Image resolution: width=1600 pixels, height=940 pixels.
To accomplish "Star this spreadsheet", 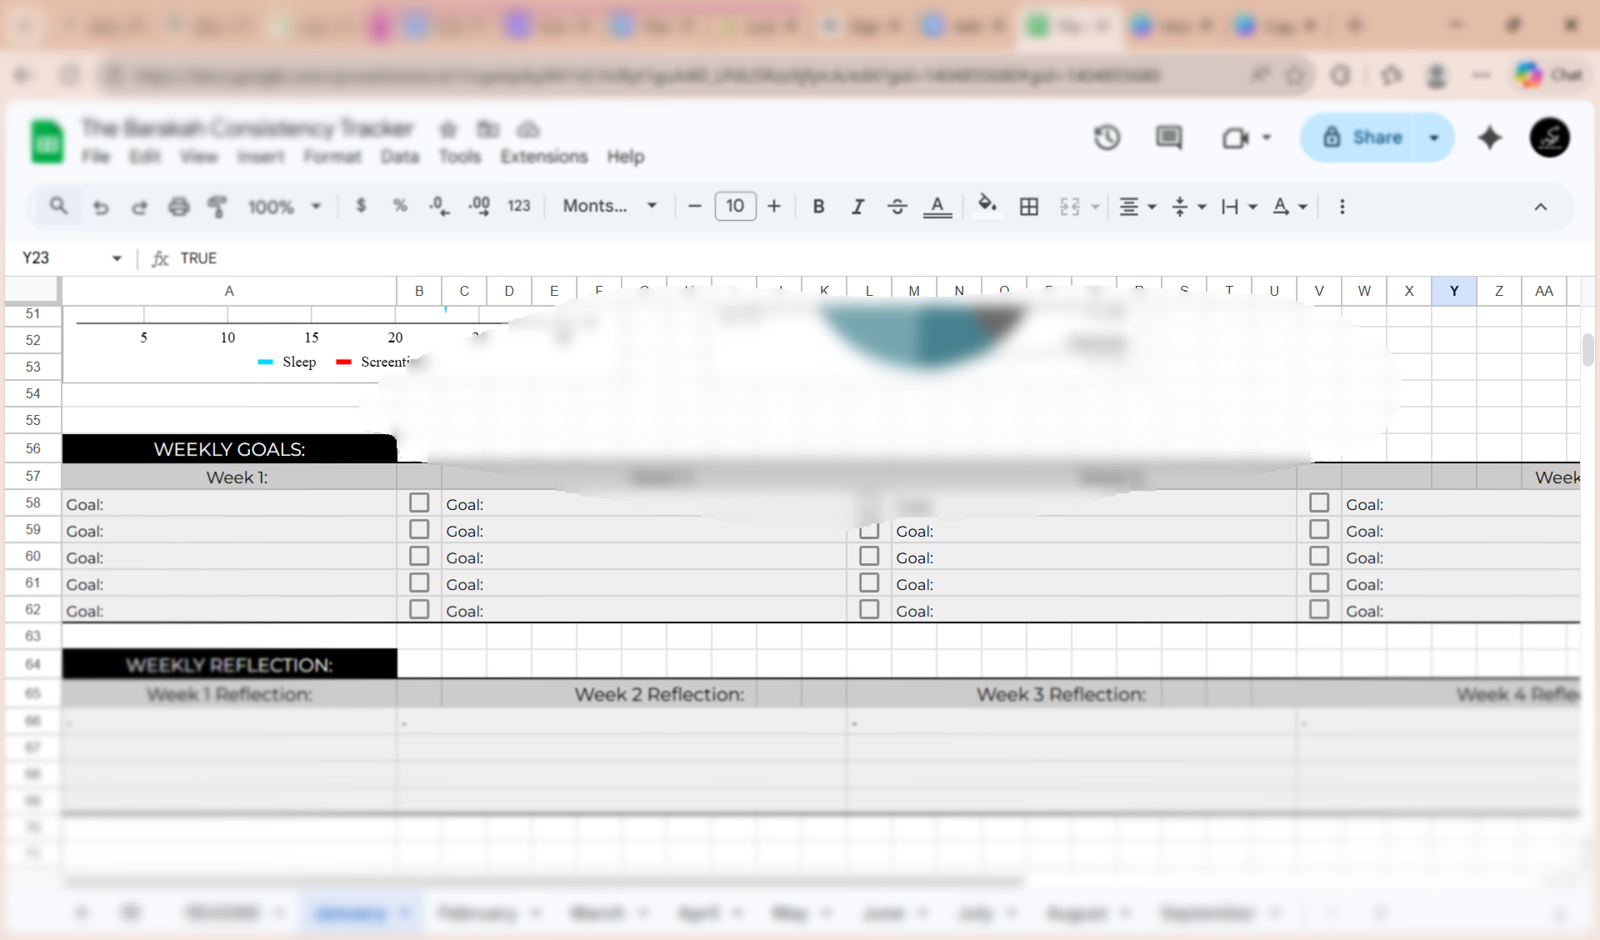I will pos(447,129).
